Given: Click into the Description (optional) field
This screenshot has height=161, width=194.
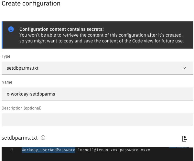Looking at the screenshot, I should (97, 120).
